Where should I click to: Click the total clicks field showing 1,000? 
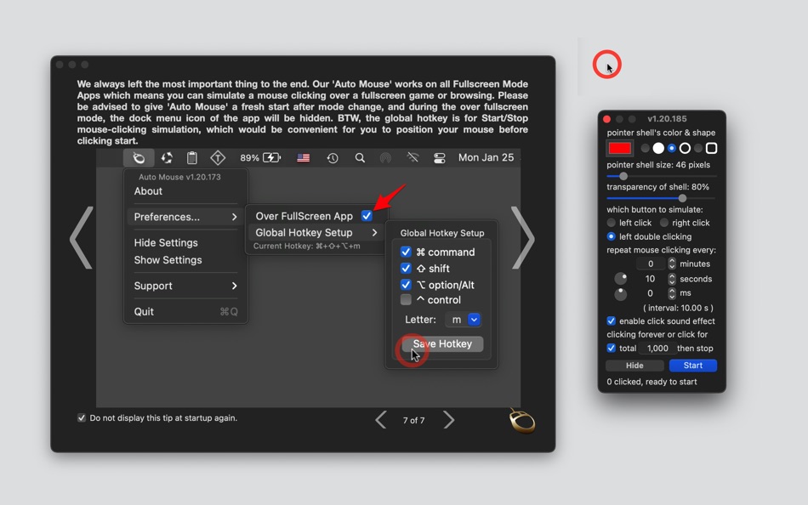657,349
